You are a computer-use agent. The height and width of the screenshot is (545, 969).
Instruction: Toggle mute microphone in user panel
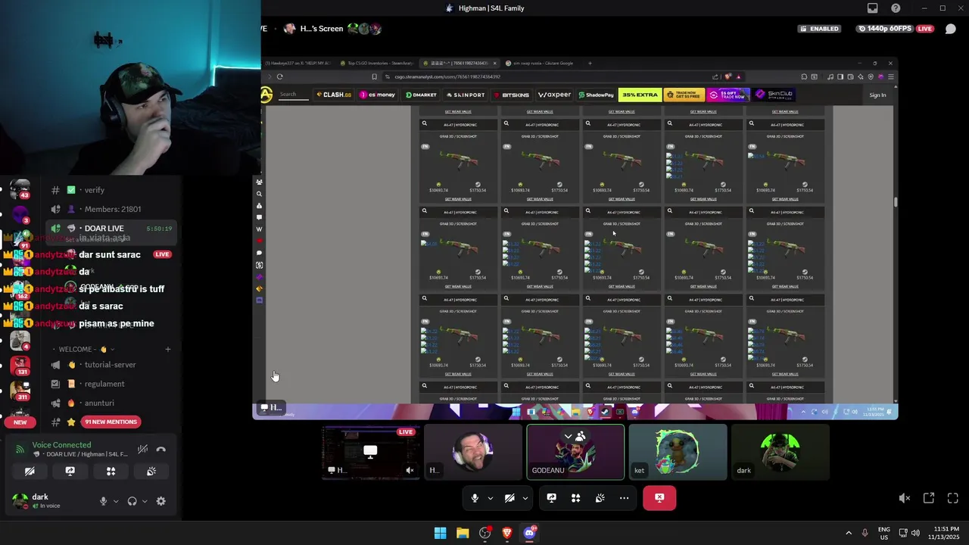click(104, 501)
